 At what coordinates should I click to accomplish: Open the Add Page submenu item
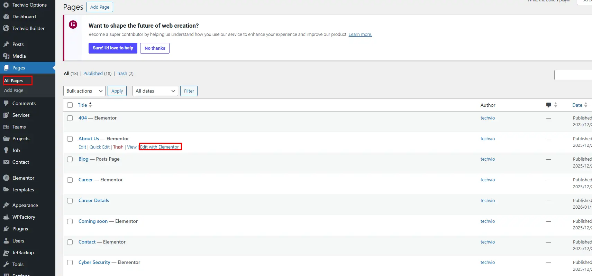coord(14,90)
